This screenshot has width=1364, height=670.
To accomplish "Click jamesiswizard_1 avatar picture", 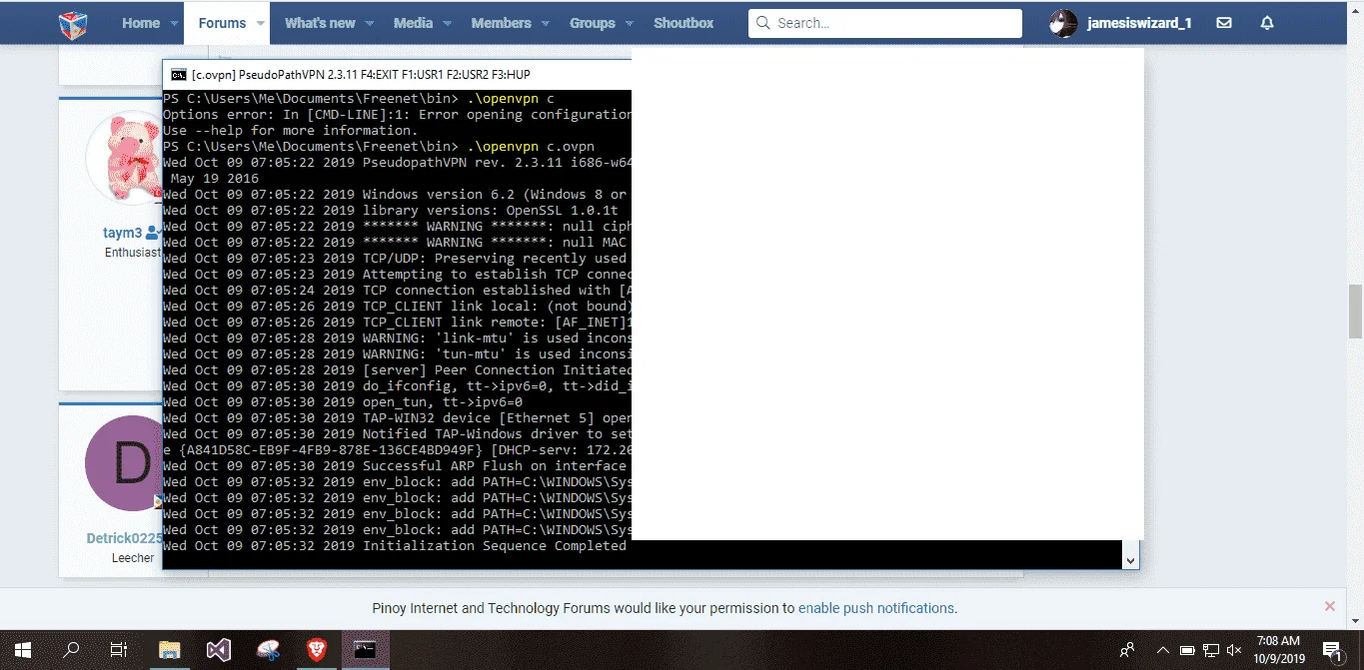I will (1063, 23).
